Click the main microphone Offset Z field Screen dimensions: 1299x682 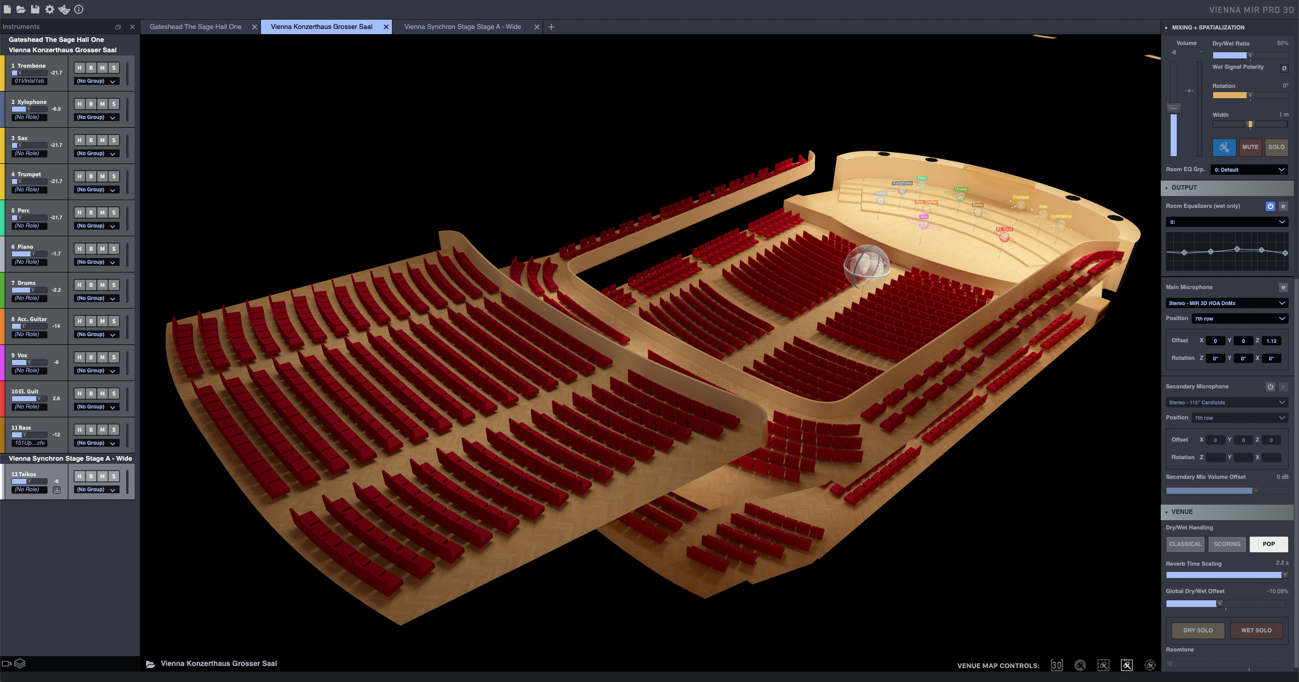coord(1271,341)
